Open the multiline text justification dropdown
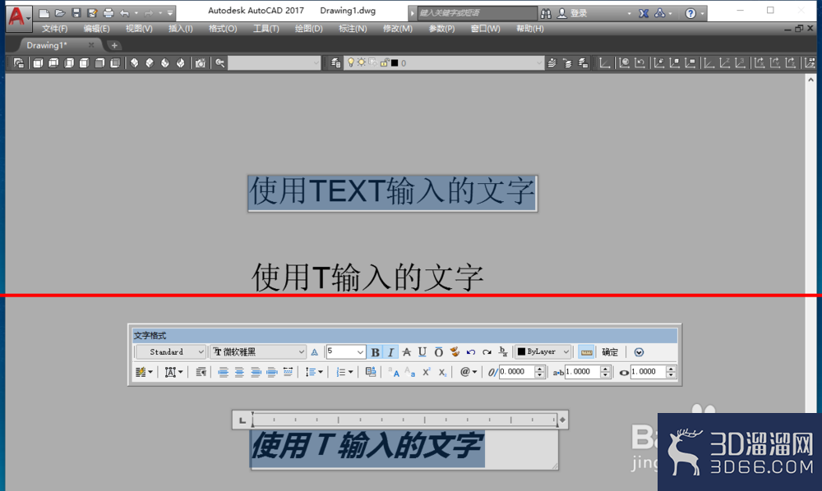The image size is (822, 491). point(173,372)
